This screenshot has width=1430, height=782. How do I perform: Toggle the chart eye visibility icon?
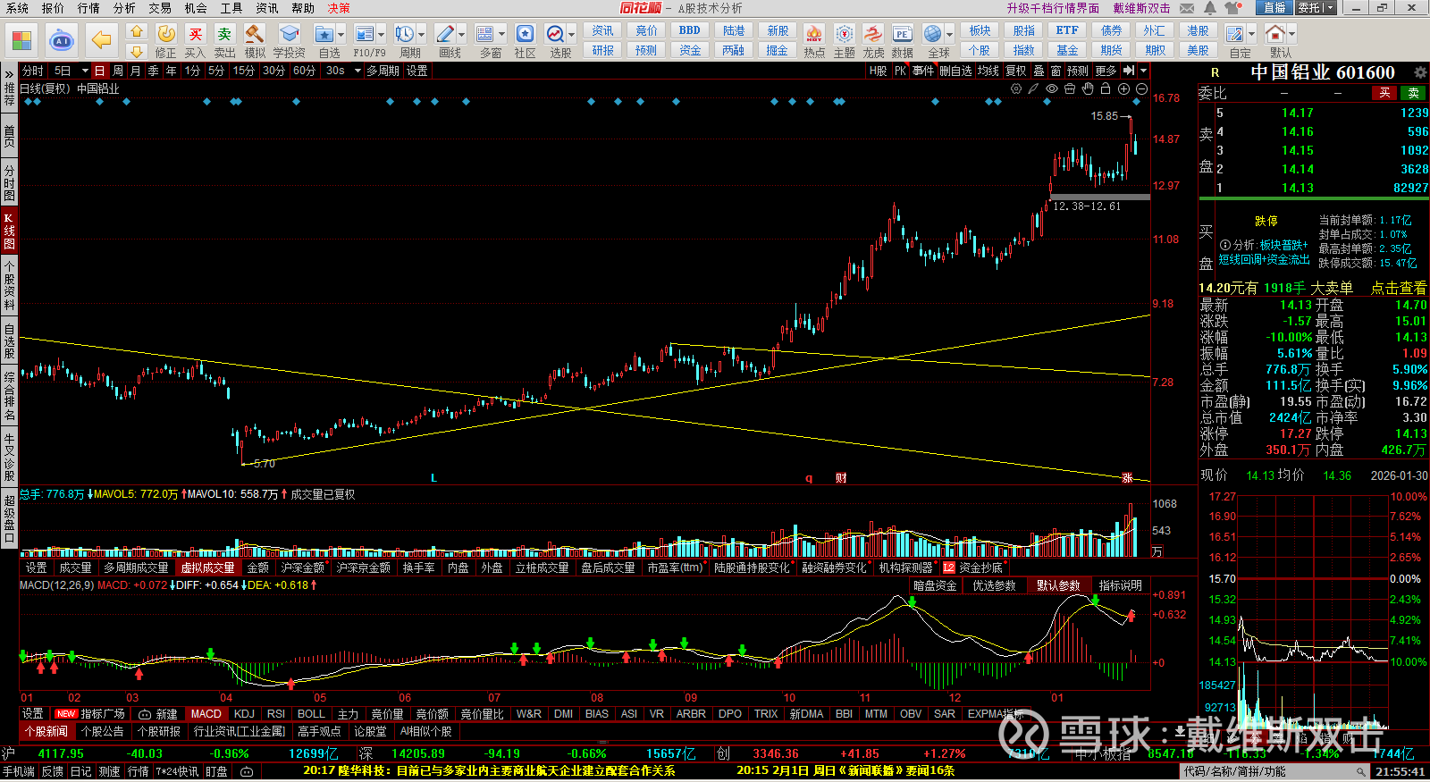coord(1052,88)
